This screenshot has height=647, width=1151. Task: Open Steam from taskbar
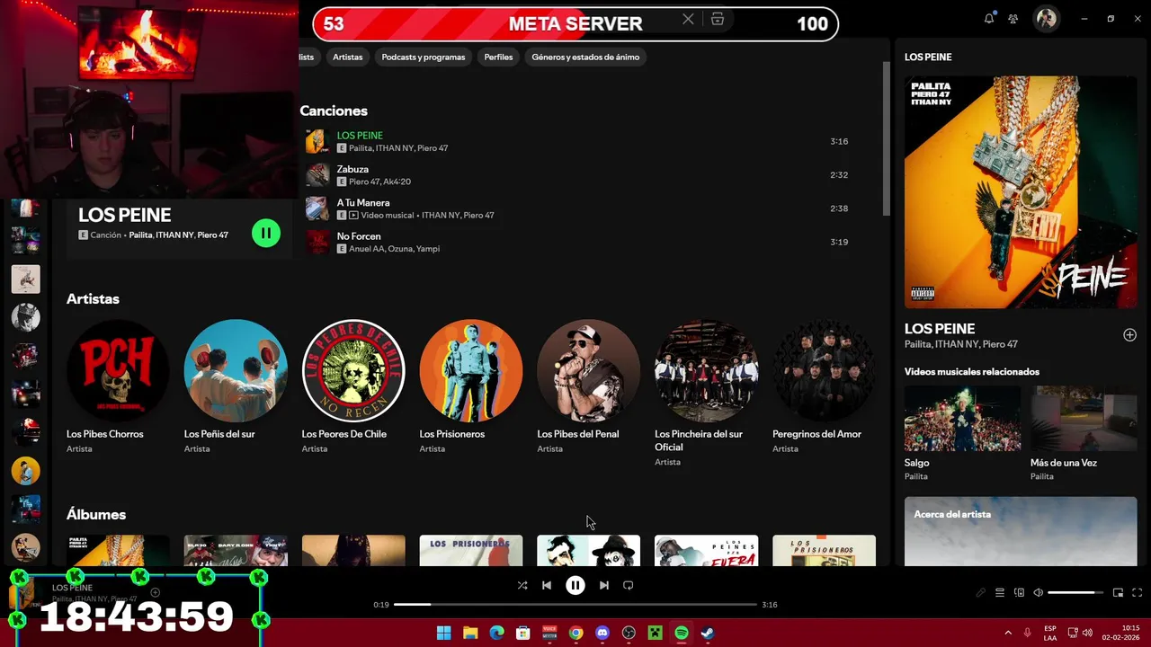click(708, 633)
